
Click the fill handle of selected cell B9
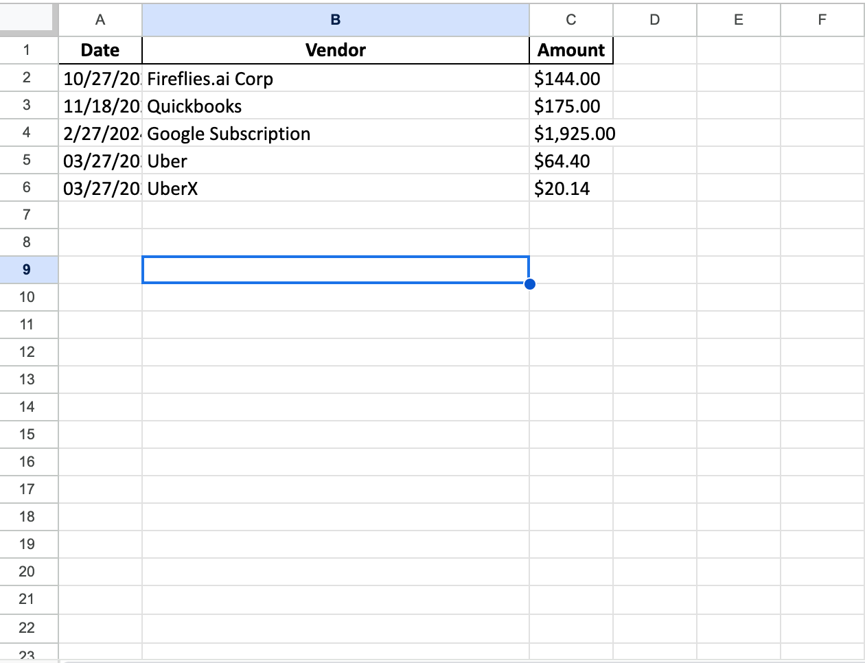tap(529, 284)
